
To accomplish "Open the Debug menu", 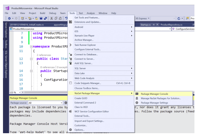I will (53, 13).
